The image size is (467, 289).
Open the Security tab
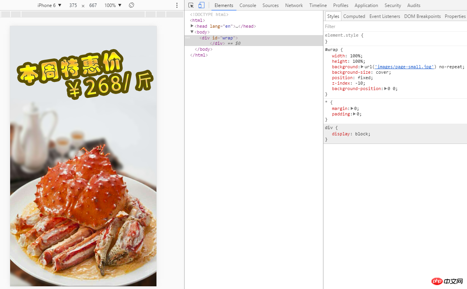coord(392,5)
